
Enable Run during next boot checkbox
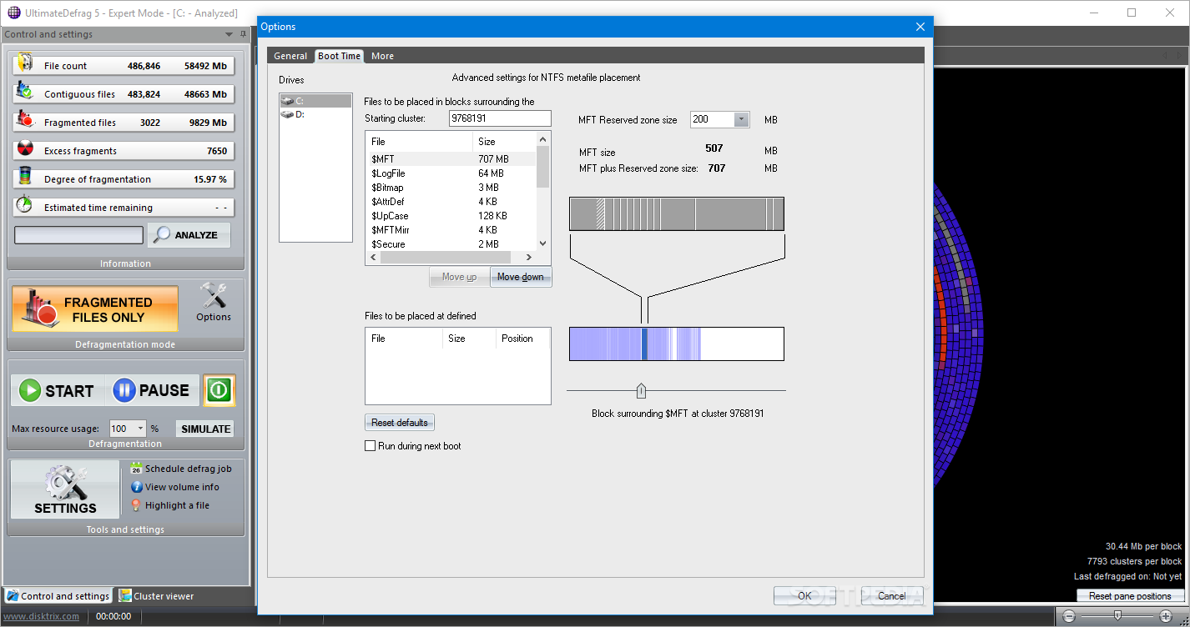point(371,446)
